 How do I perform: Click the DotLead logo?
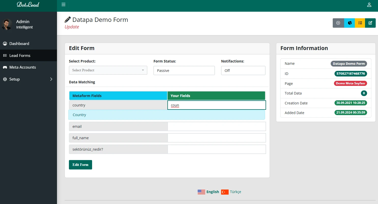click(28, 5)
